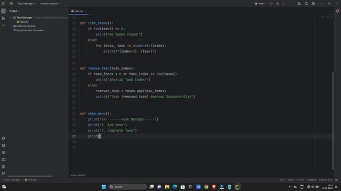Open Task View from the taskbar
Viewport: 341px width, 191px height.
[x=151, y=187]
